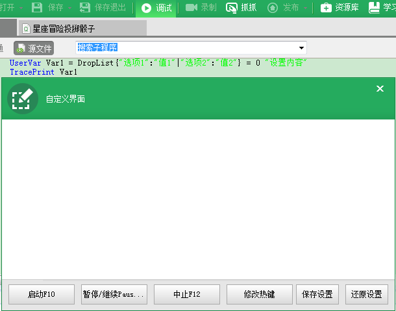This screenshot has height=311, width=396.
Task: Click the 保存设置 save settings button
Action: [317, 294]
